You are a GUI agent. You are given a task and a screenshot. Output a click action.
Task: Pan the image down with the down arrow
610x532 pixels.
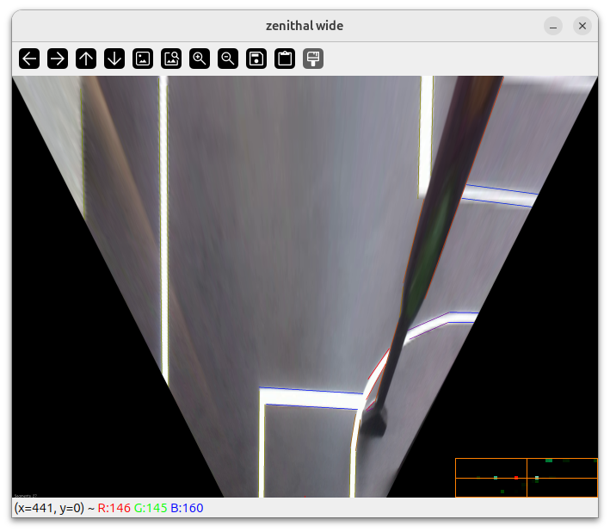(x=114, y=59)
